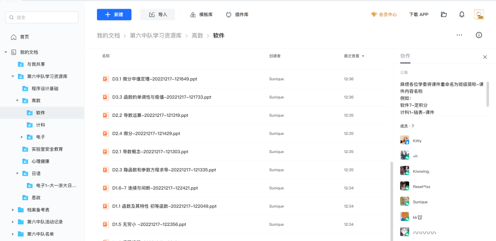Click the notification bell icon
This screenshot has width=496, height=241.
pos(462,15)
